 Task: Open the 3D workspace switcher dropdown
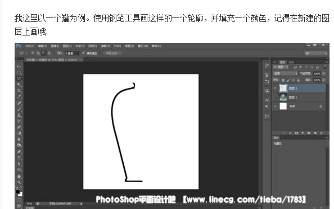[315, 54]
